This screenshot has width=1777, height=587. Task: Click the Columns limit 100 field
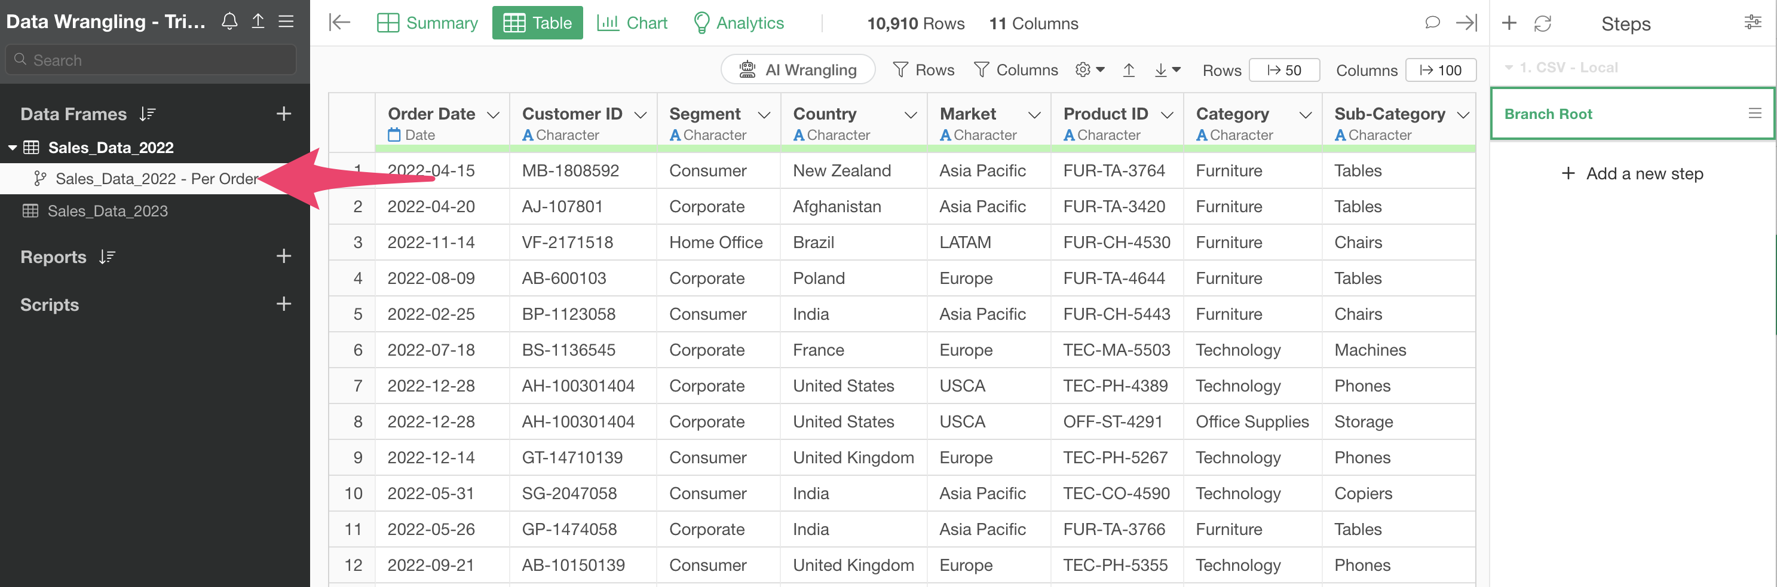coord(1441,70)
